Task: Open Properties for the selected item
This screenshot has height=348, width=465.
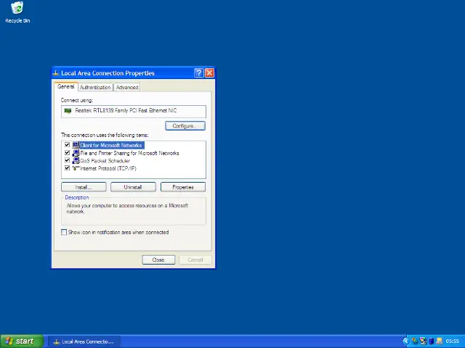Action: pos(183,187)
